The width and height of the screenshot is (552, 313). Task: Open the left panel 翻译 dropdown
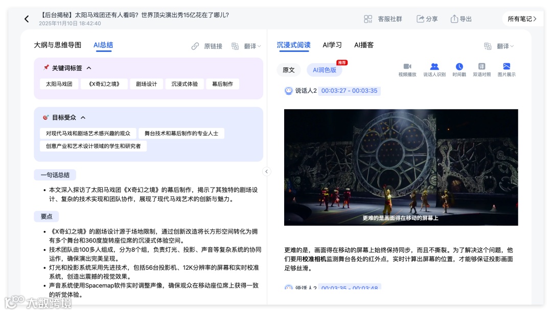coord(252,46)
